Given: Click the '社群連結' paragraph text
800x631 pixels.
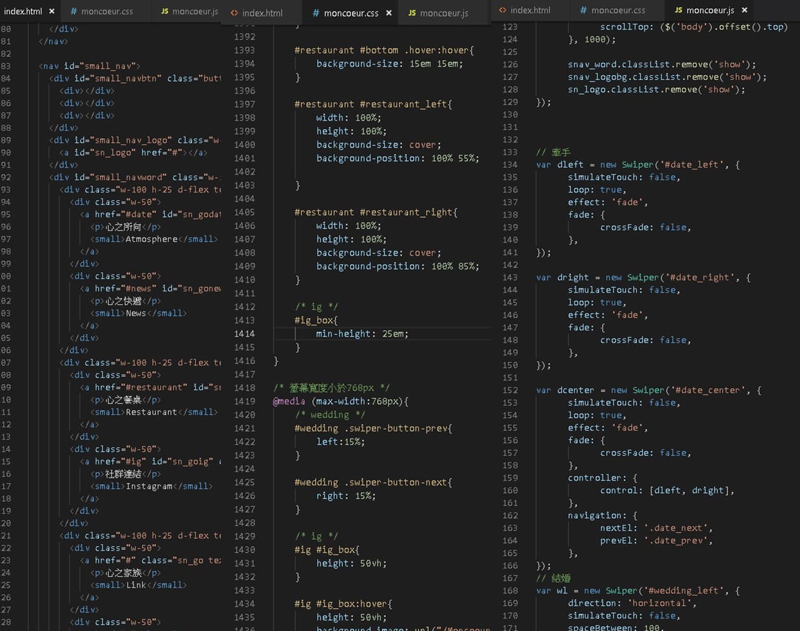Looking at the screenshot, I should (123, 474).
